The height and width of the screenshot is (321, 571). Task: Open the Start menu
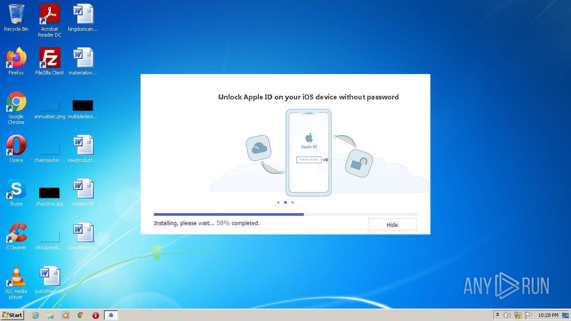tap(12, 315)
